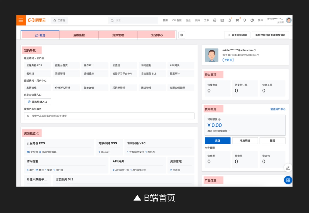This screenshot has width=309, height=213.
Task: Copy the account email address icon
Action: coord(255,50)
